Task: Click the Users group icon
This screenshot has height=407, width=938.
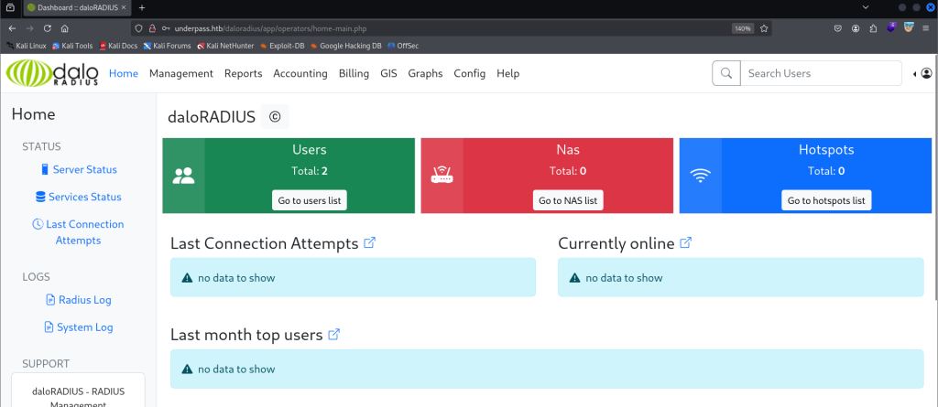Action: (x=183, y=176)
